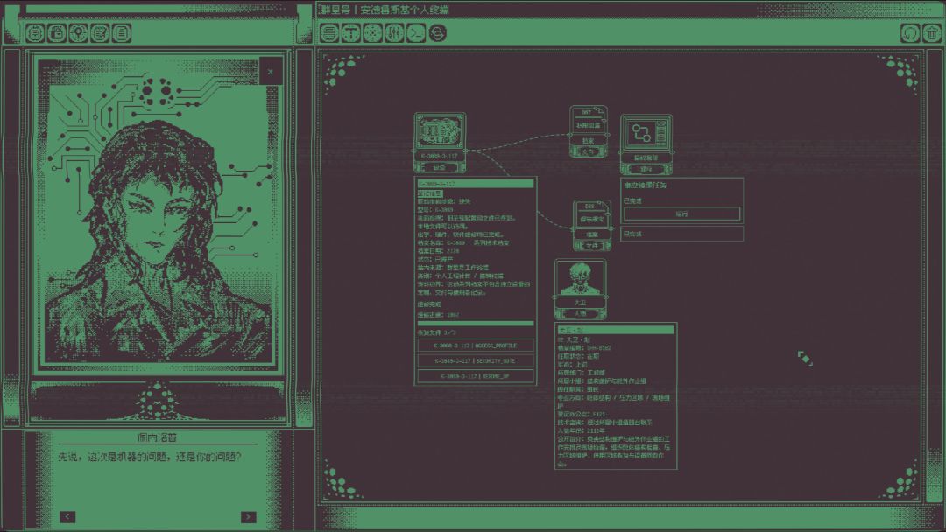
Task: Click the title '群星号 | 安德鲁斯基个人终端'
Action: (x=385, y=10)
